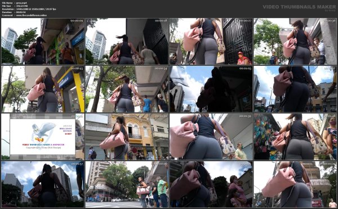Click the Duration line in header
The image size is (338, 209).
[14, 12]
